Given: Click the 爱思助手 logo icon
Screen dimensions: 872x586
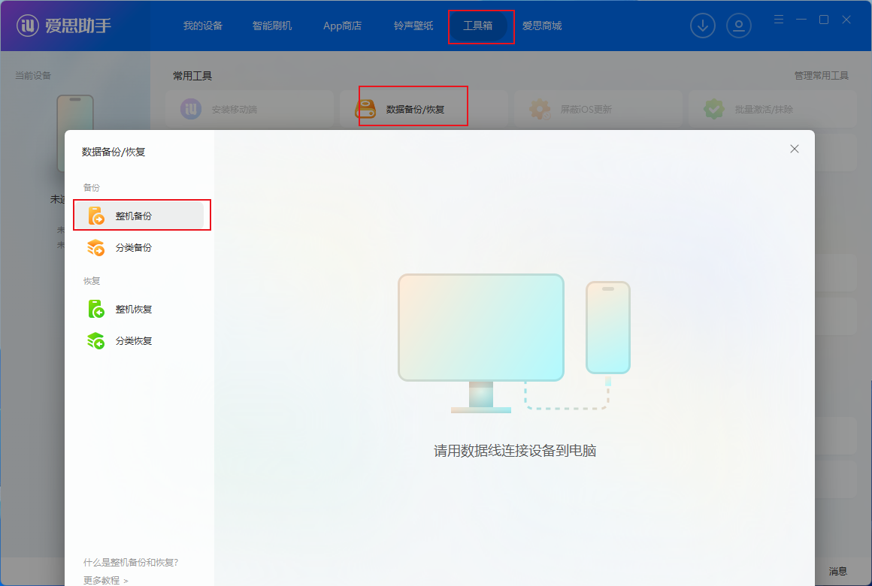Looking at the screenshot, I should 29,26.
